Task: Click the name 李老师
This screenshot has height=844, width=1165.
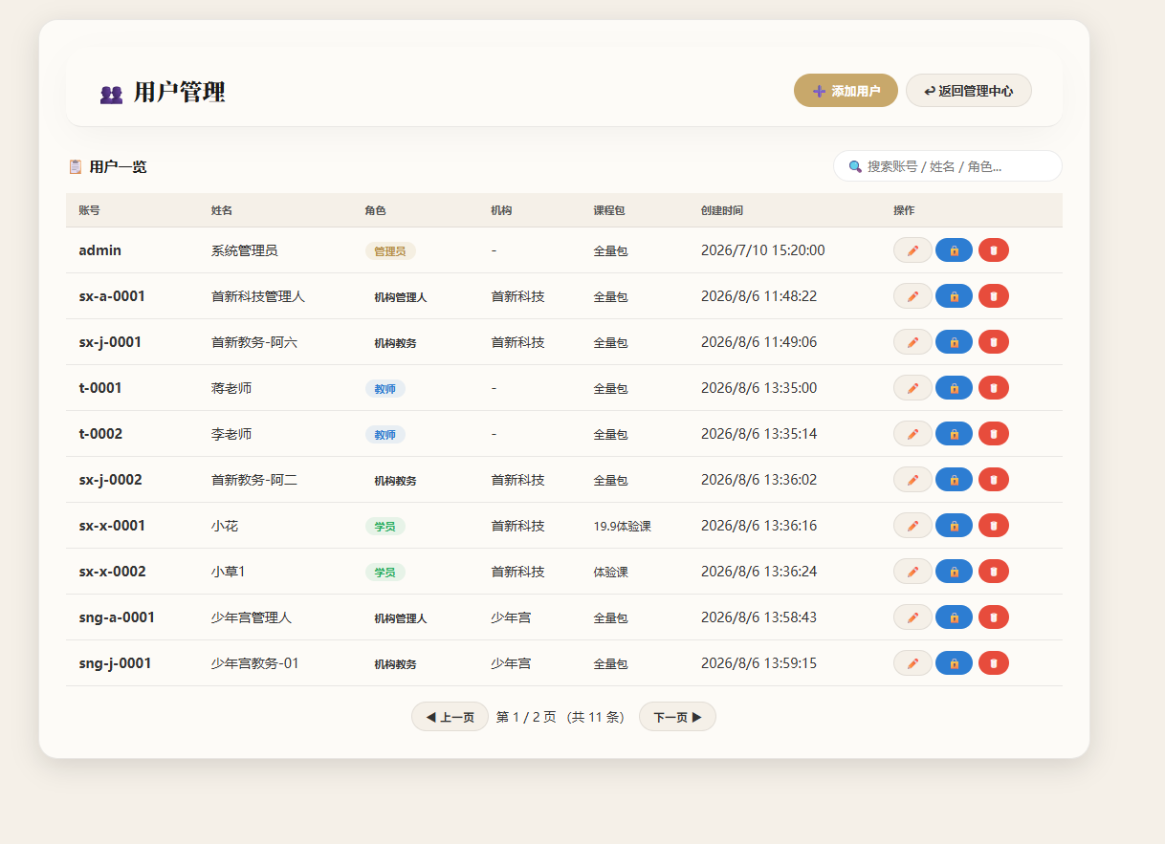Action: tap(231, 434)
